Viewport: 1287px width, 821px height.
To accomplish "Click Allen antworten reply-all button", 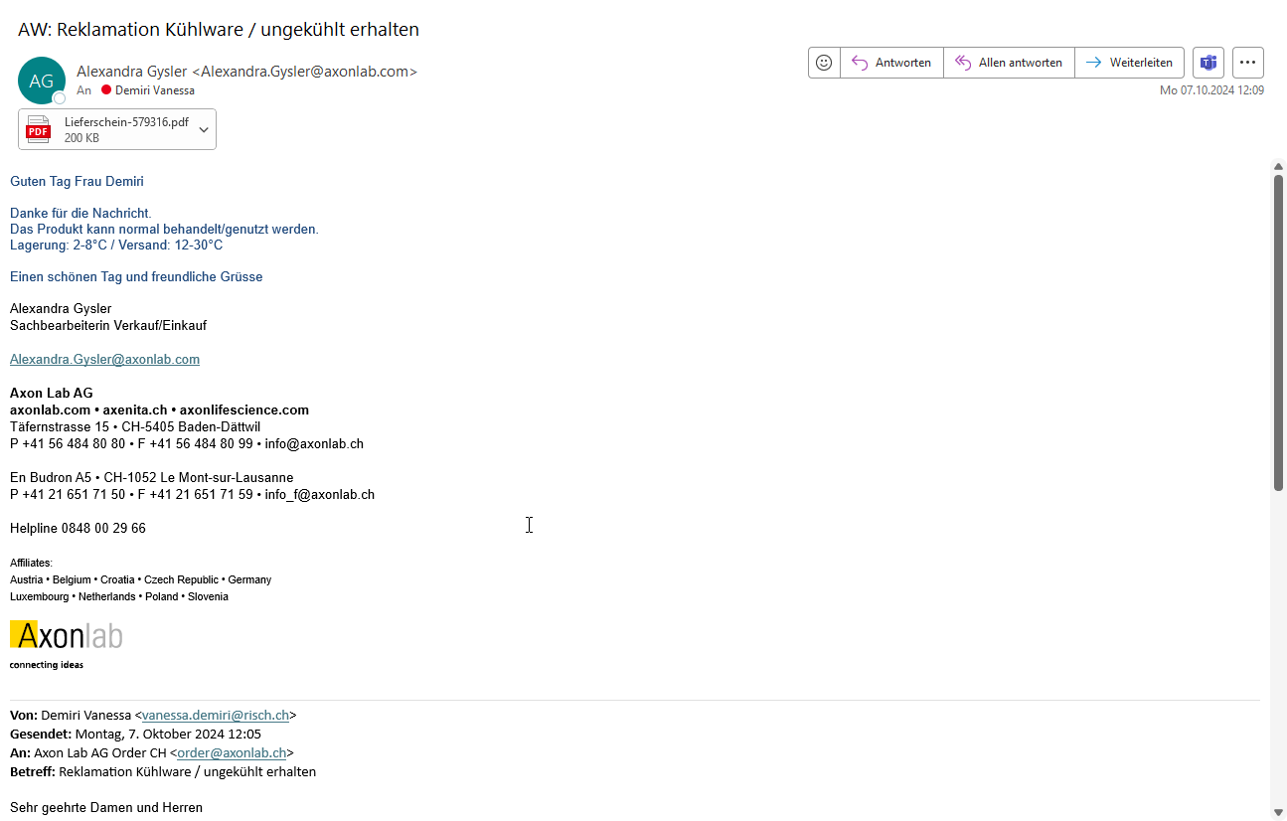I will tap(1009, 63).
